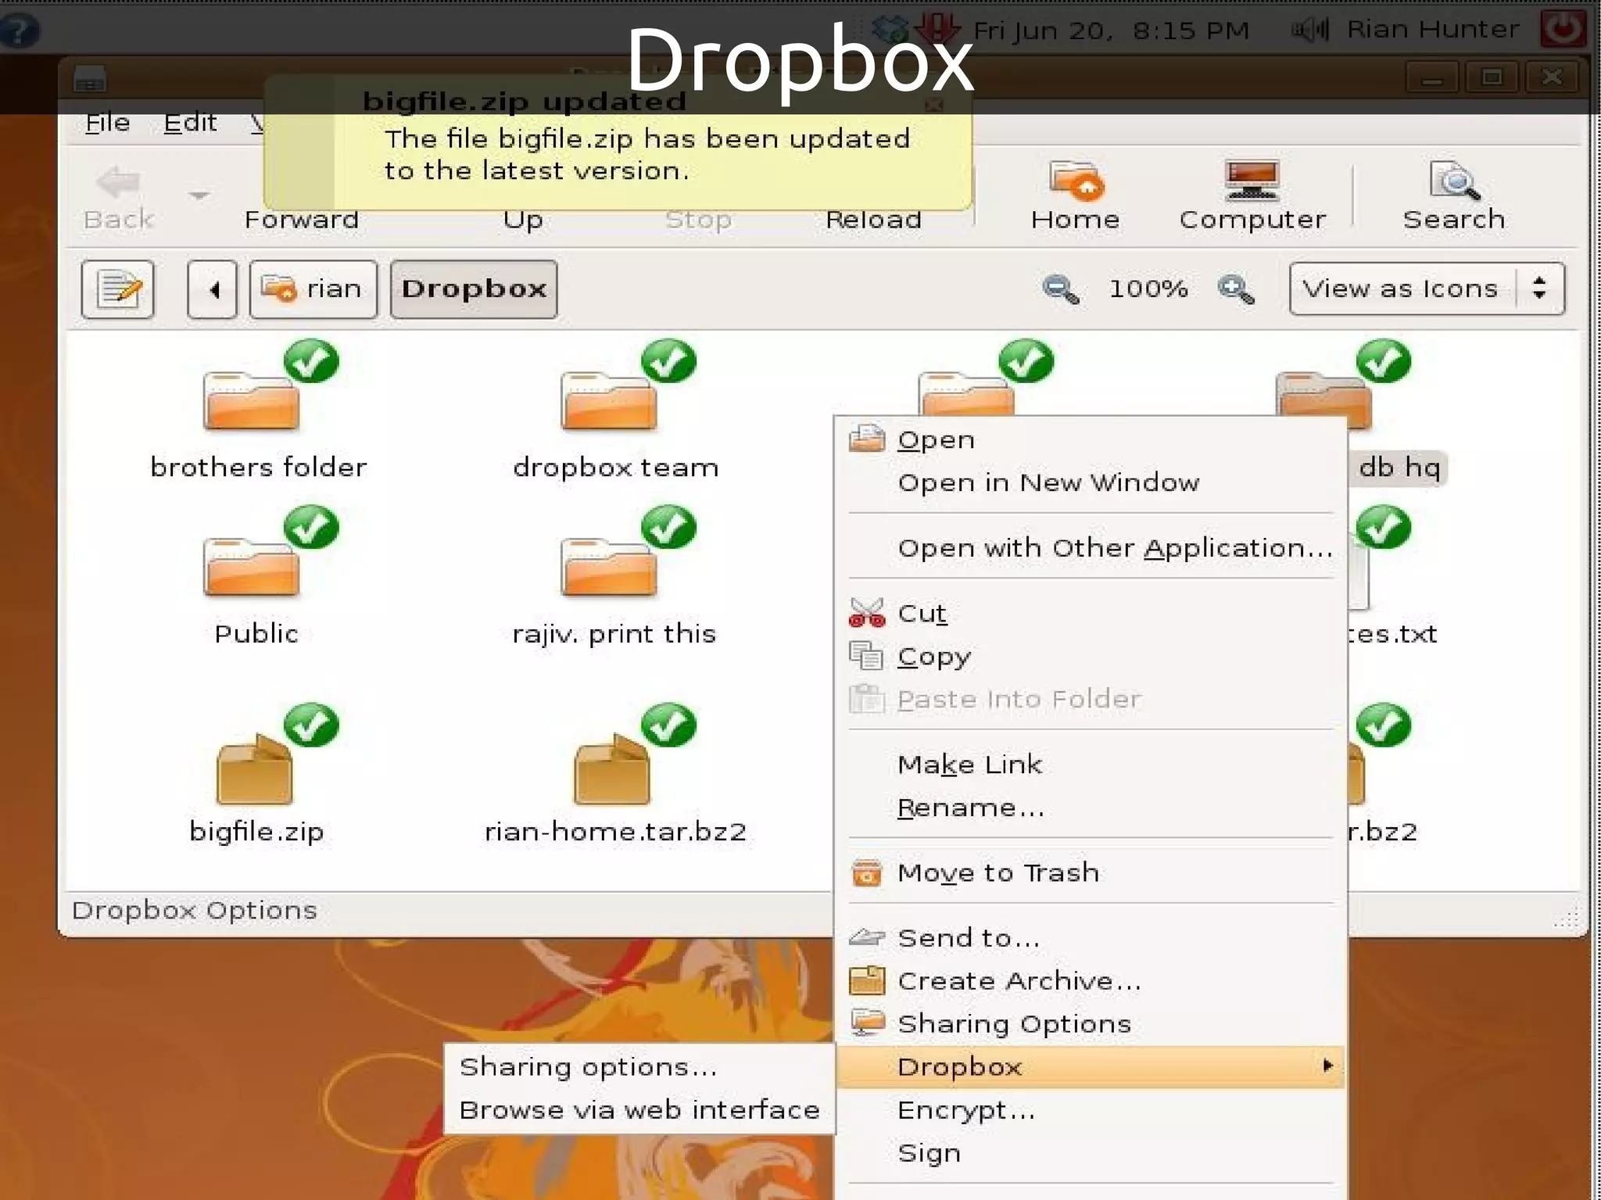
Task: Select the rian-home.tar.bz2 archive icon
Action: (612, 770)
